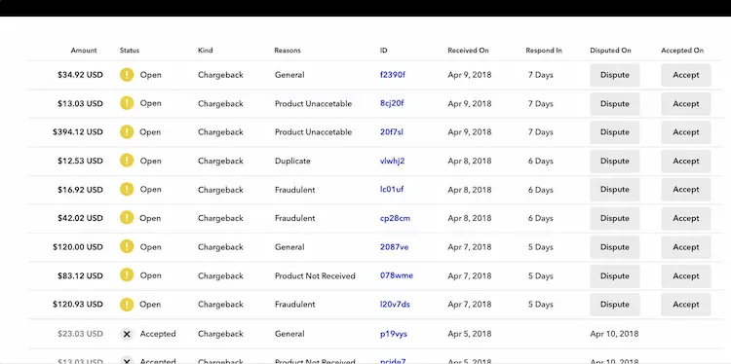Open accepted dispute p19vys

pos(394,334)
